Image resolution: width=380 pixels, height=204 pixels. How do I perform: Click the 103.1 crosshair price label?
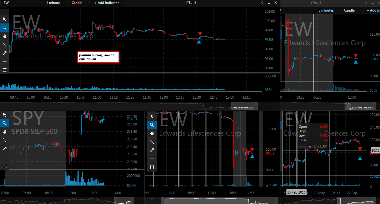pyautogui.click(x=375, y=151)
